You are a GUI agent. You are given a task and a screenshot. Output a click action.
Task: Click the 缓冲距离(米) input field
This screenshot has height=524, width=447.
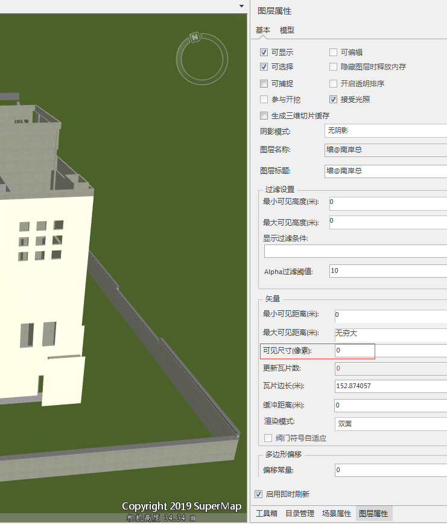point(390,405)
